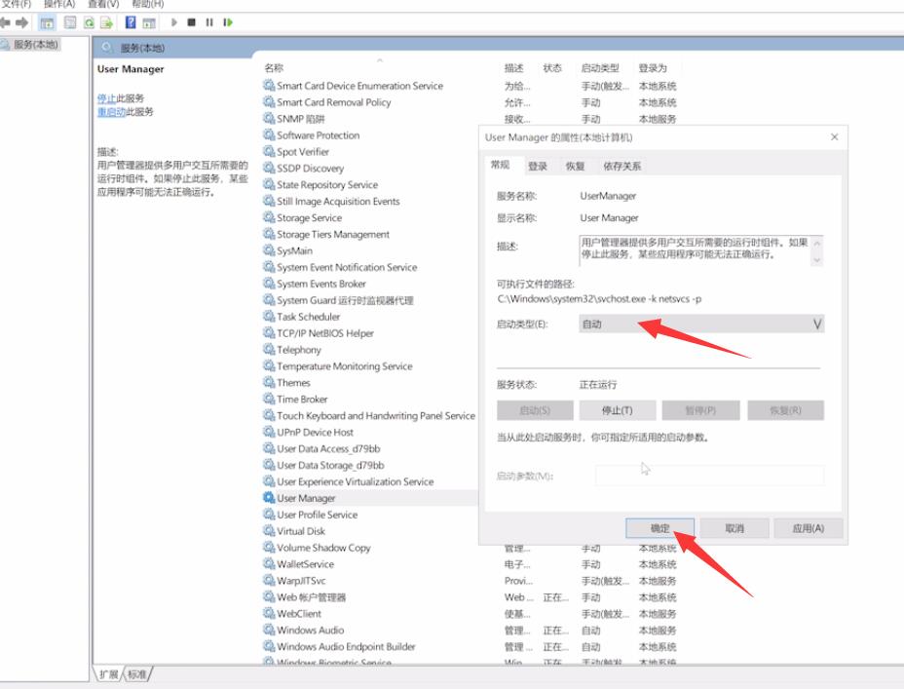Open the 帮助(H) menu

coord(148,4)
